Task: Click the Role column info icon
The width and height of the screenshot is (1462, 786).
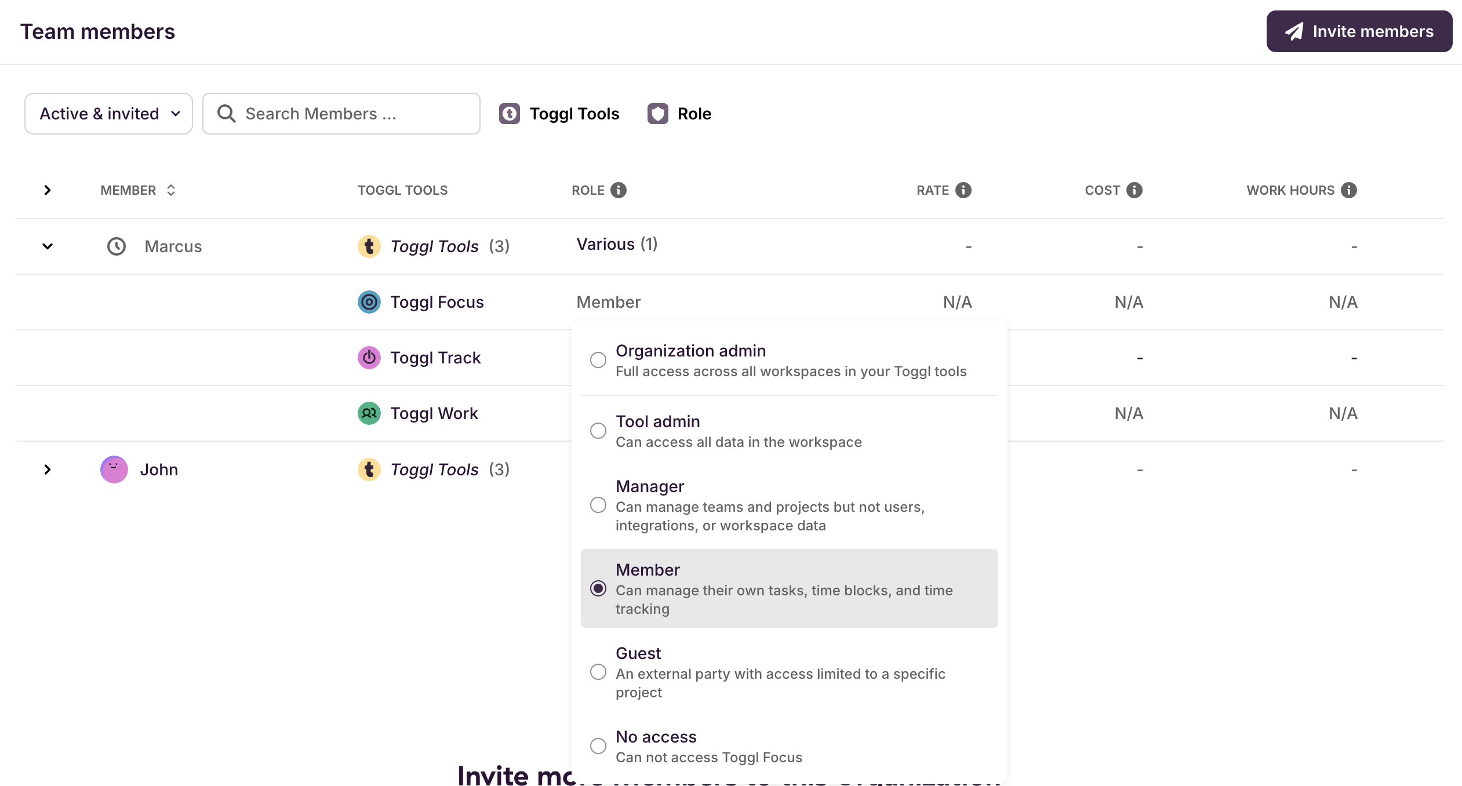Action: (619, 190)
